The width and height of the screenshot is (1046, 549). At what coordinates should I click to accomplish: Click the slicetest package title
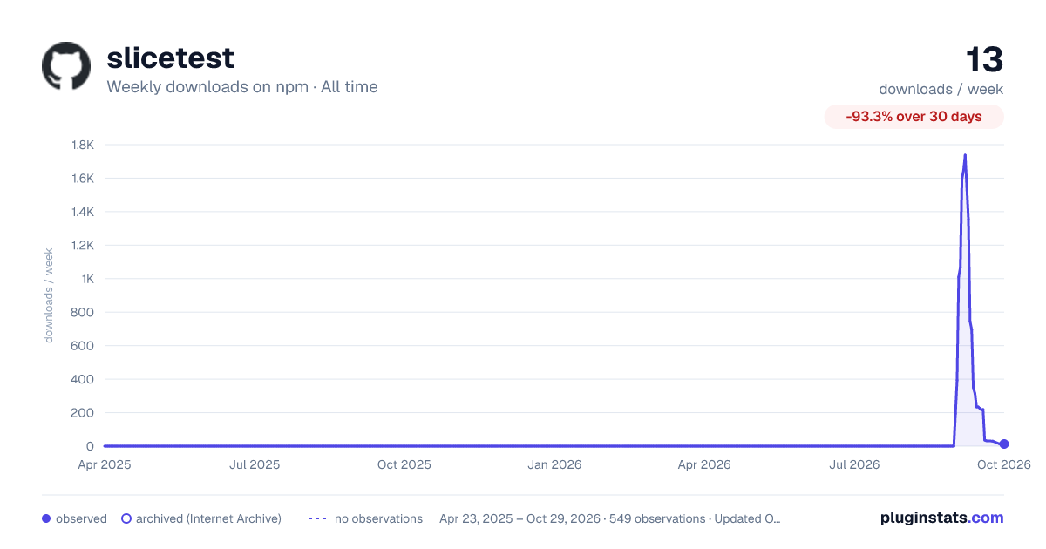[x=170, y=58]
